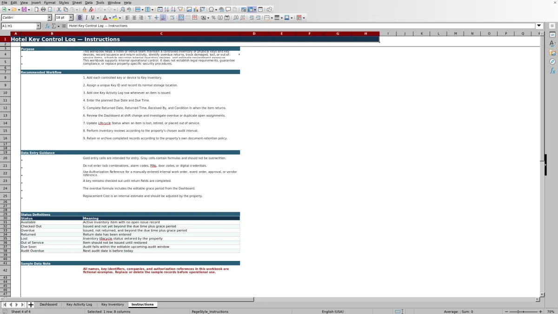This screenshot has height=314, width=558.
Task: Click the formula bar input field
Action: tap(301, 26)
